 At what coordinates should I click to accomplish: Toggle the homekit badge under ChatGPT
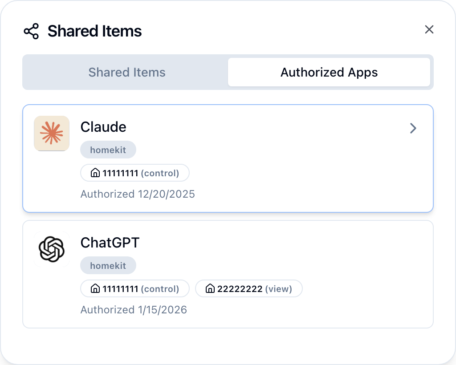[108, 265]
